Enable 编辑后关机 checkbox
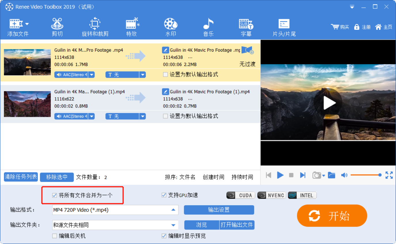396x244 pixels. coord(54,236)
